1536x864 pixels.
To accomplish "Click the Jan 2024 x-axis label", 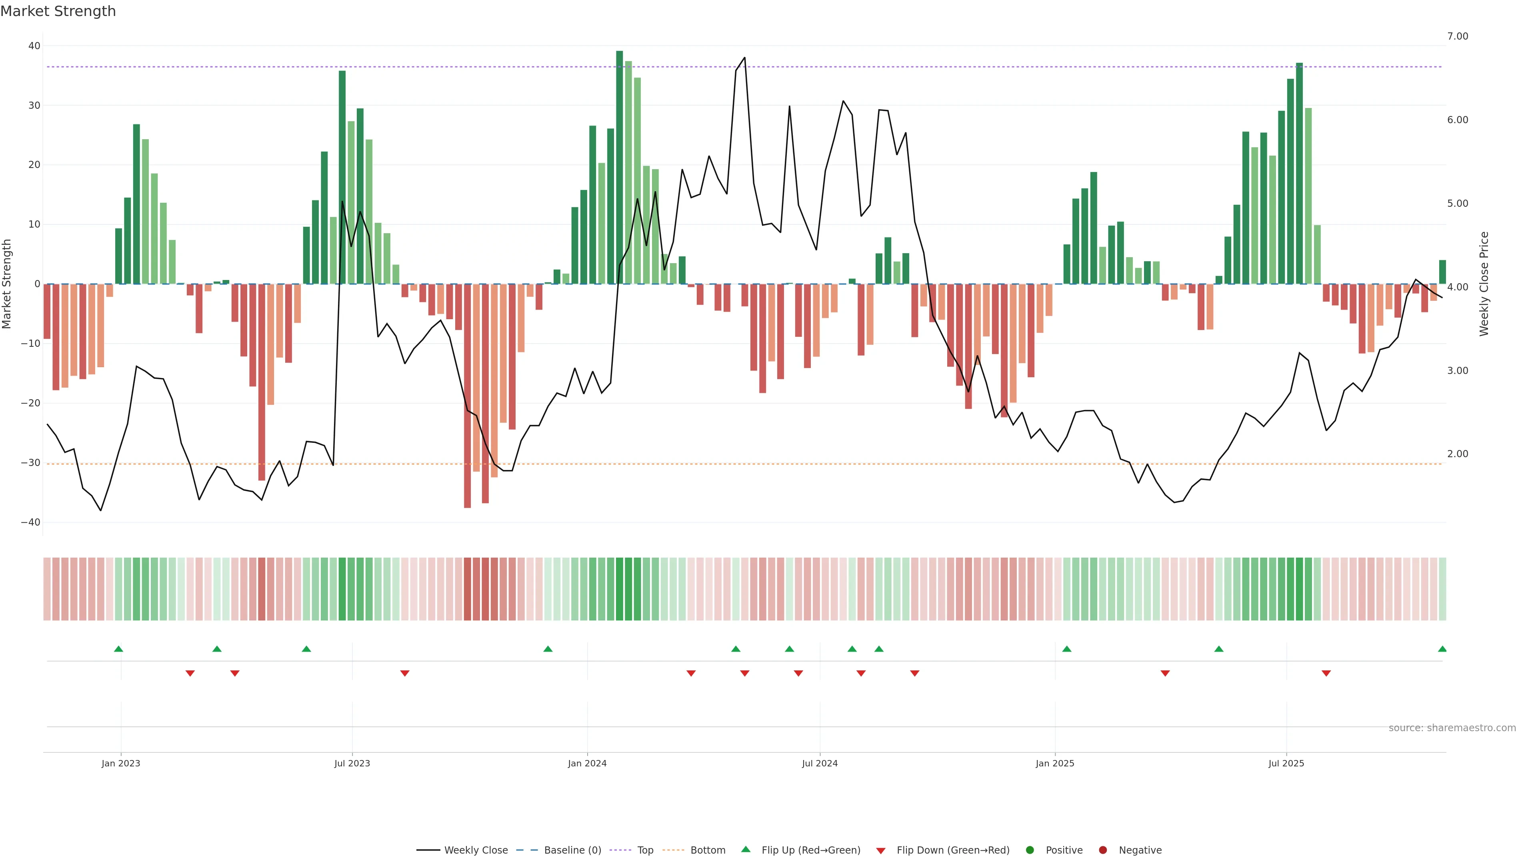I will click(x=587, y=763).
